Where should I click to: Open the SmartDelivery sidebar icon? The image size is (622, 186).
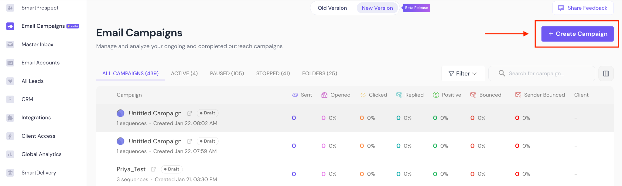10,173
